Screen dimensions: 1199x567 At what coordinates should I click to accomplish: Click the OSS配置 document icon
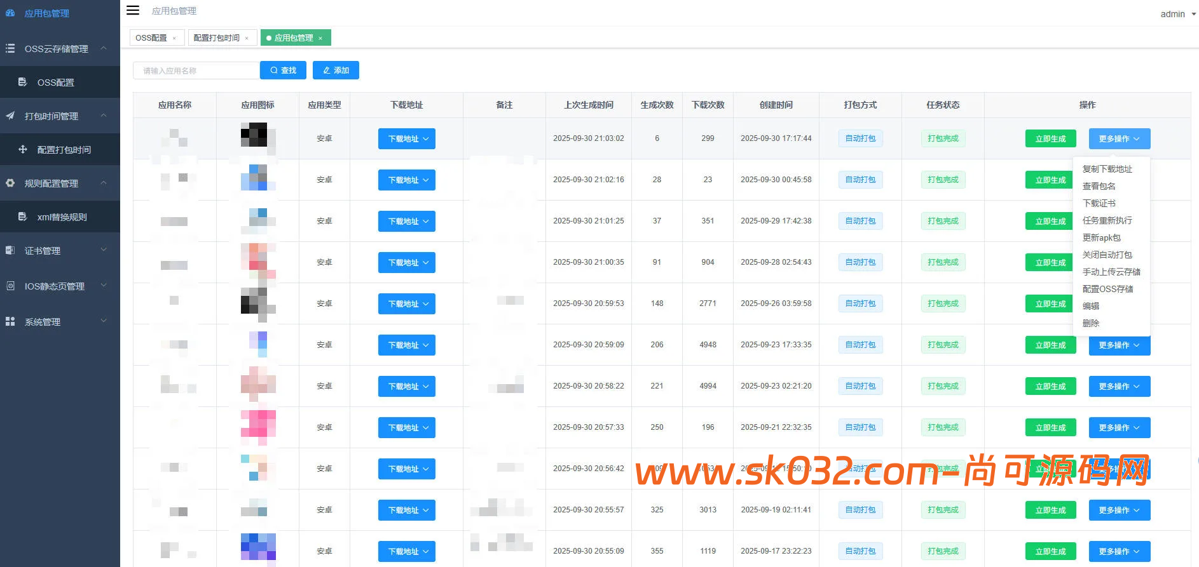[x=22, y=82]
